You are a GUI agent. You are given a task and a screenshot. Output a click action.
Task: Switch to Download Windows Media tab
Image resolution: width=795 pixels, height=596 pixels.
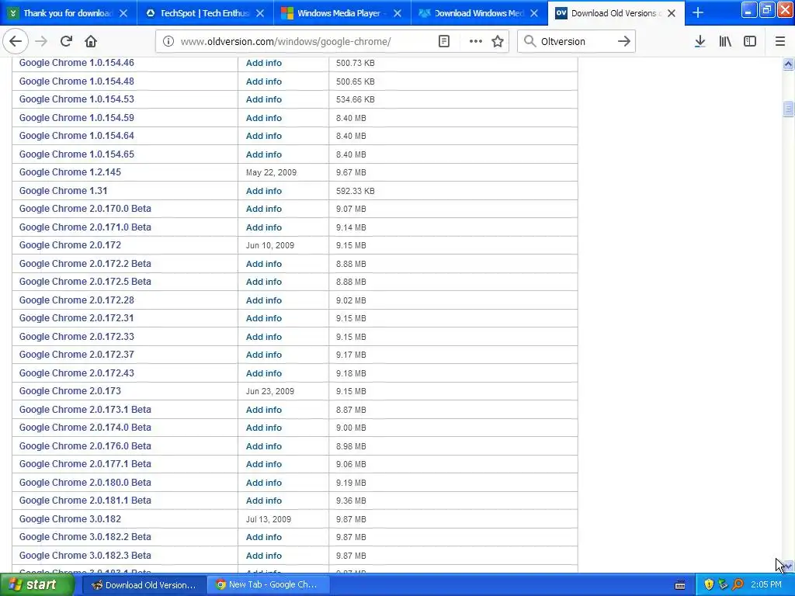[478, 13]
